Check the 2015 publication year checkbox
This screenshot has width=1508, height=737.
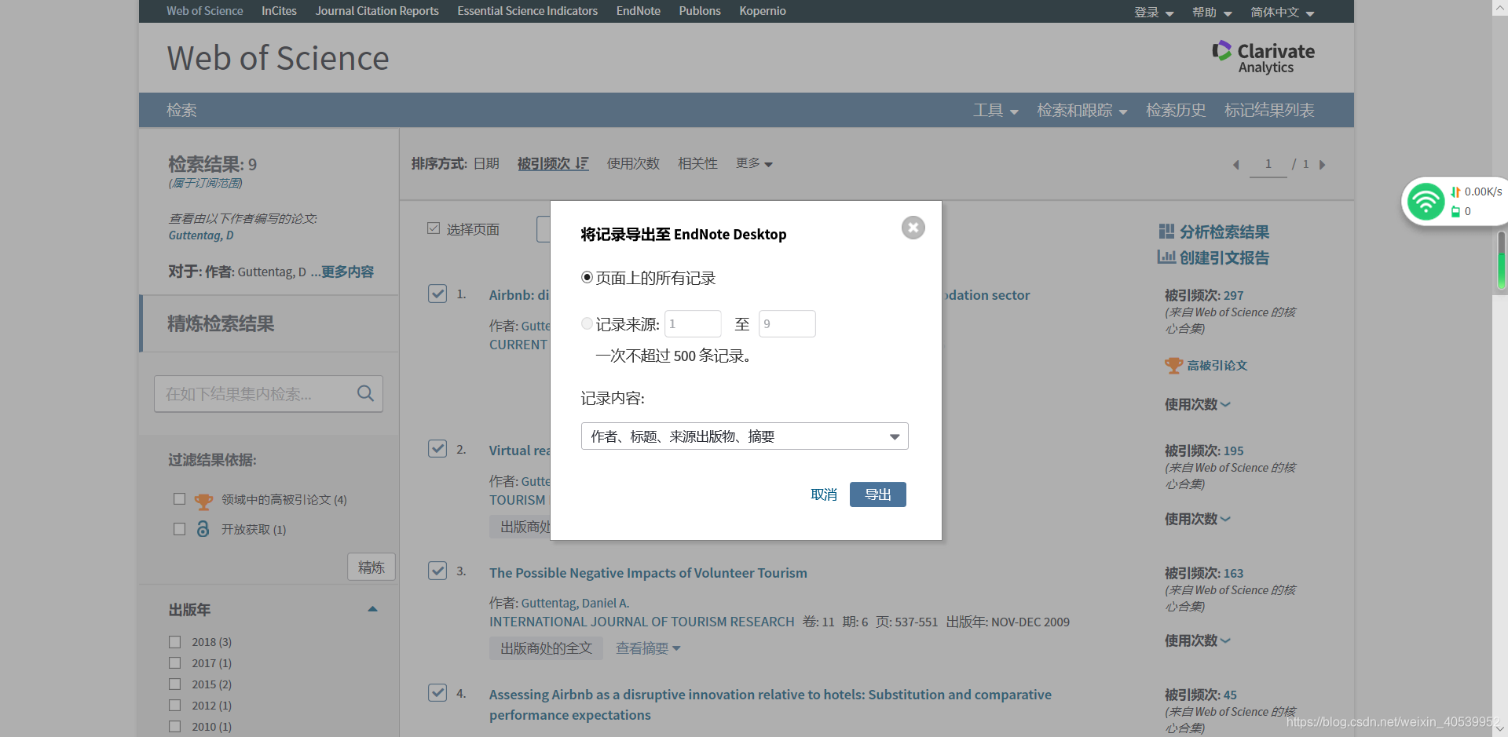(175, 684)
